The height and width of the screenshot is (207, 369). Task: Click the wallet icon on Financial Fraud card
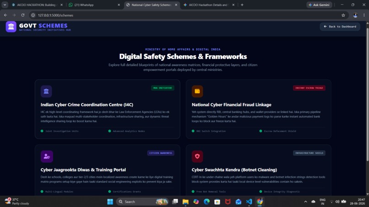197,91
